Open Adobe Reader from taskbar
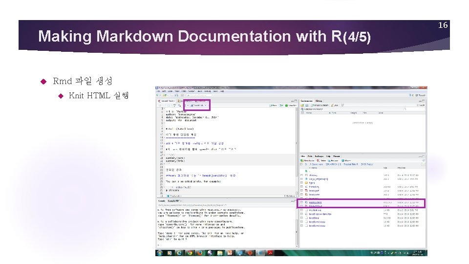Viewport: 469px width, 264px height. tap(270, 253)
